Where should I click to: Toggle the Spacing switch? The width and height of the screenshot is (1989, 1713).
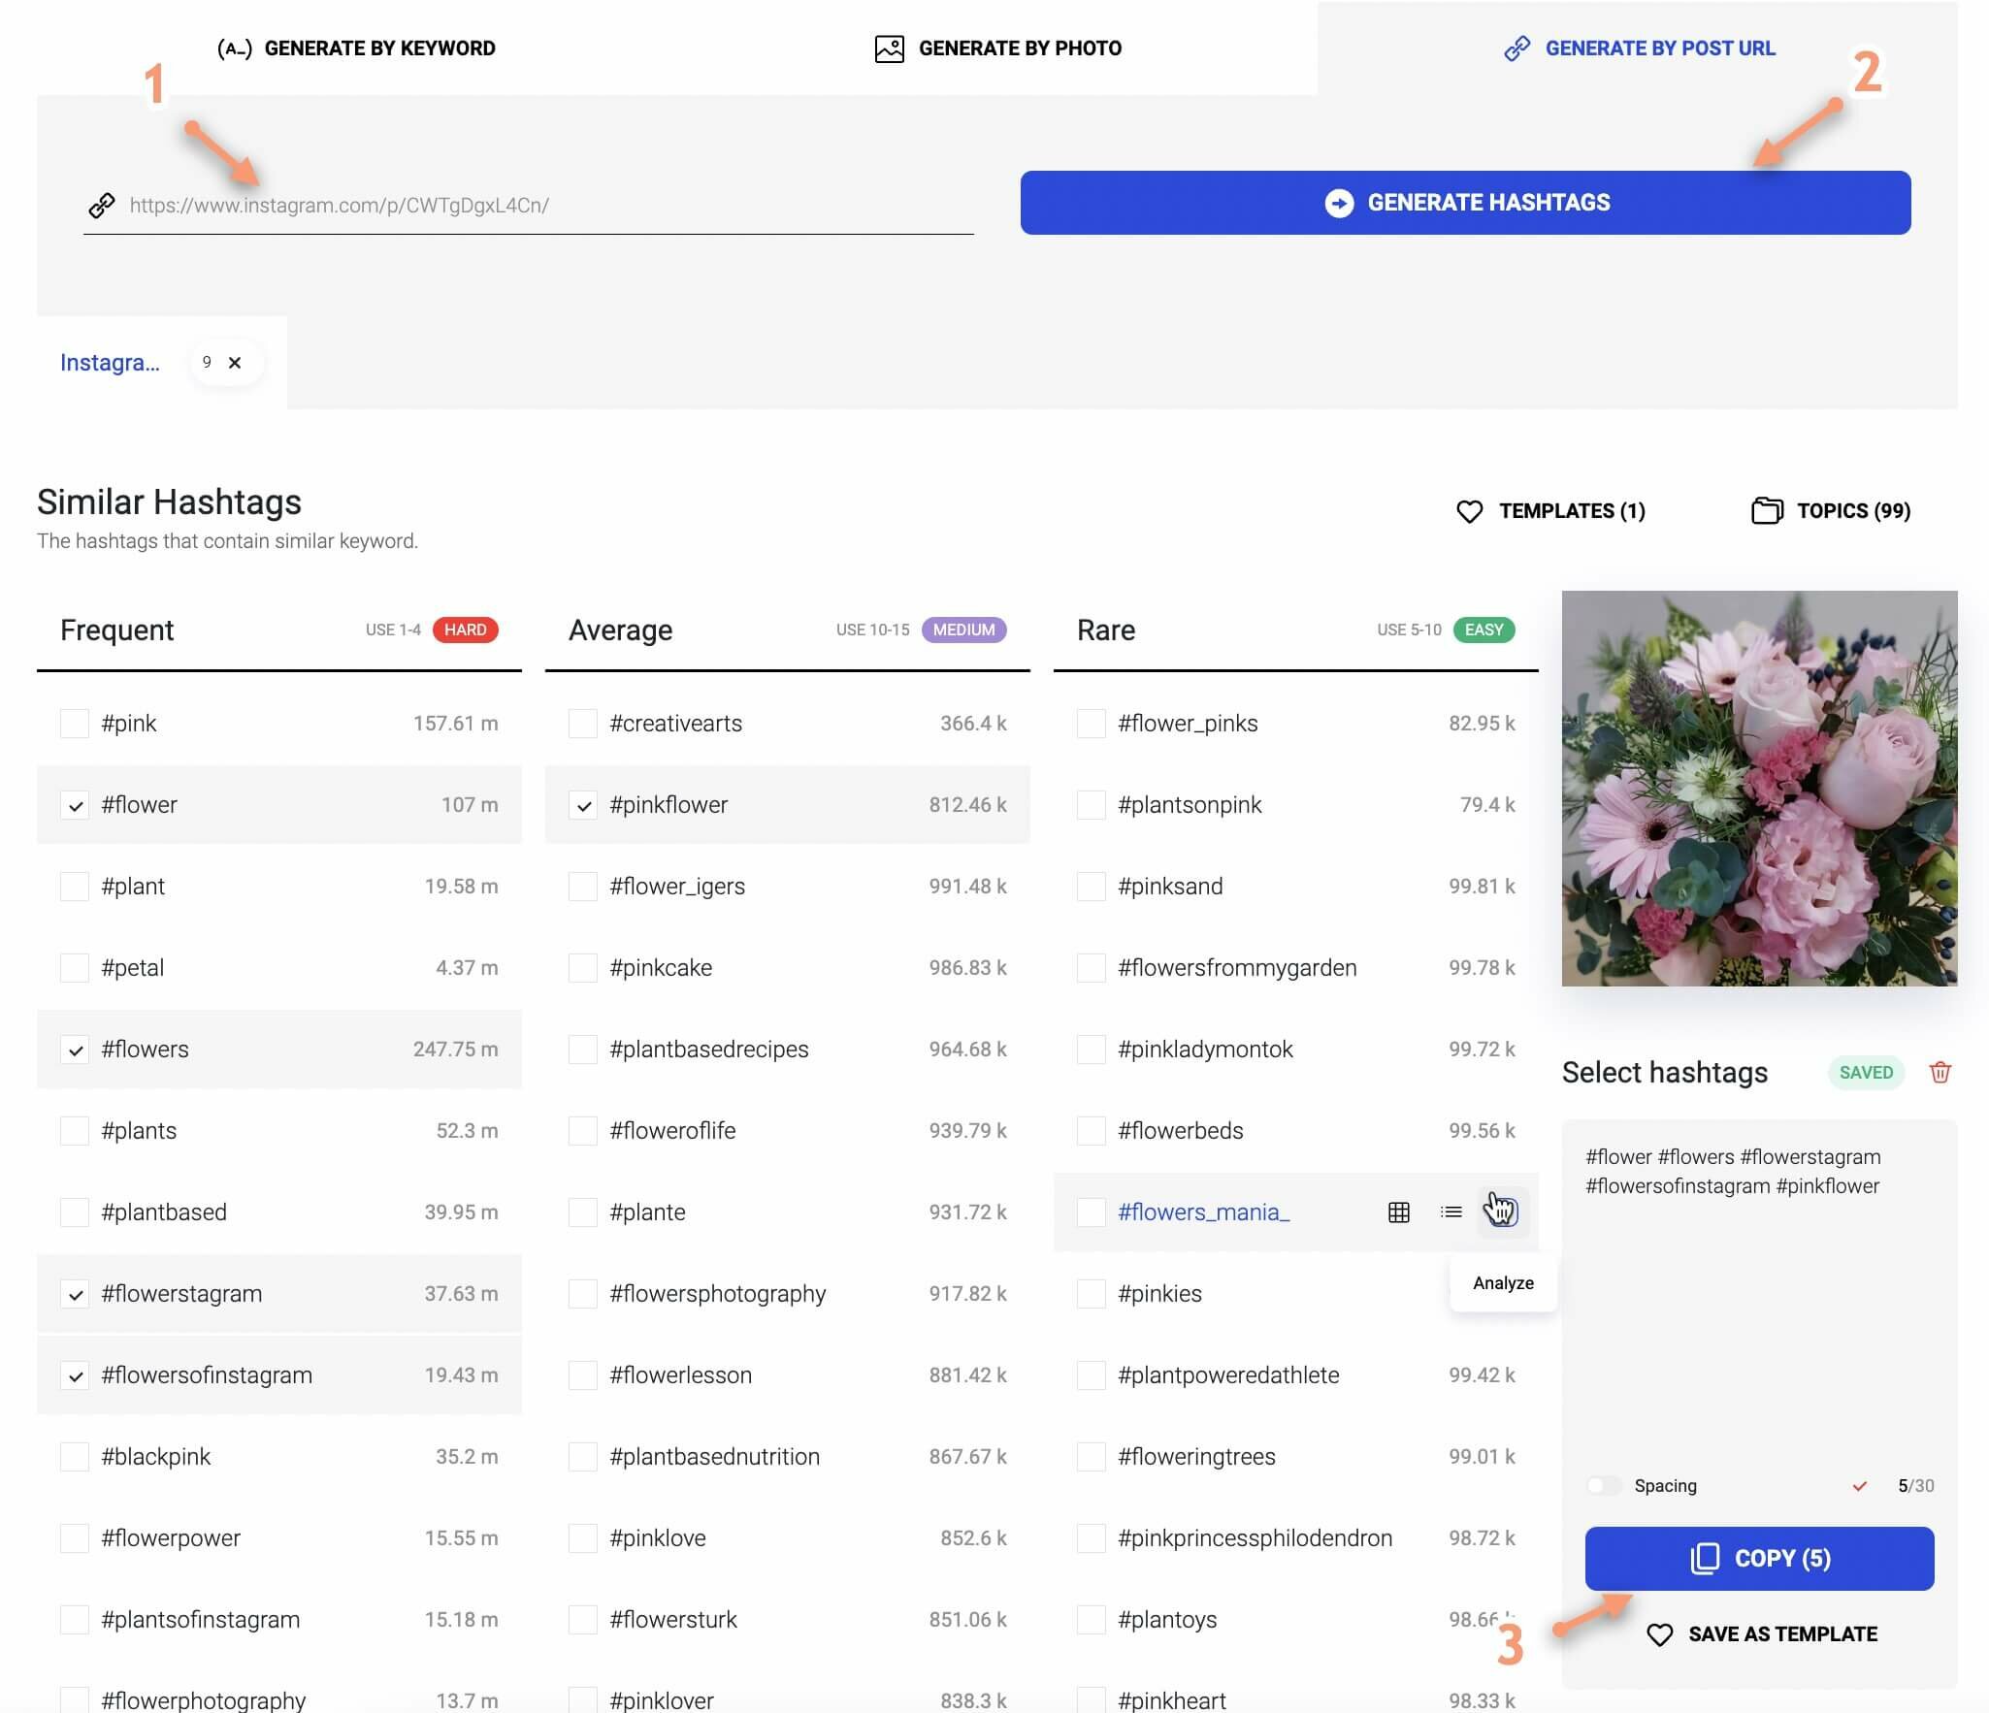[x=1604, y=1486]
